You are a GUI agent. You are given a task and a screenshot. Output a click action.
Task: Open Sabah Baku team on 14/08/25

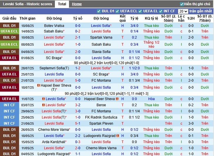pos(53,31)
